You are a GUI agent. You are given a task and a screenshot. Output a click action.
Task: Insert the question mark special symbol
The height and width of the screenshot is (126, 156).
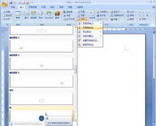point(147,16)
